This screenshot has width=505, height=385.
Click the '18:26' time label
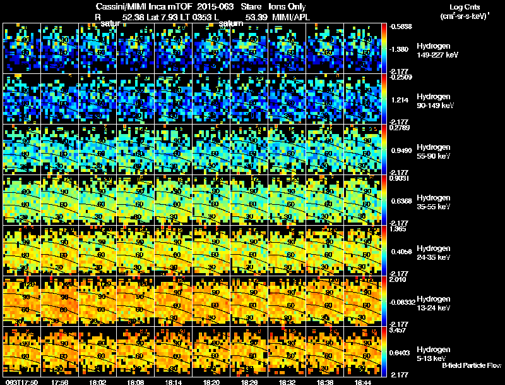pos(249,382)
